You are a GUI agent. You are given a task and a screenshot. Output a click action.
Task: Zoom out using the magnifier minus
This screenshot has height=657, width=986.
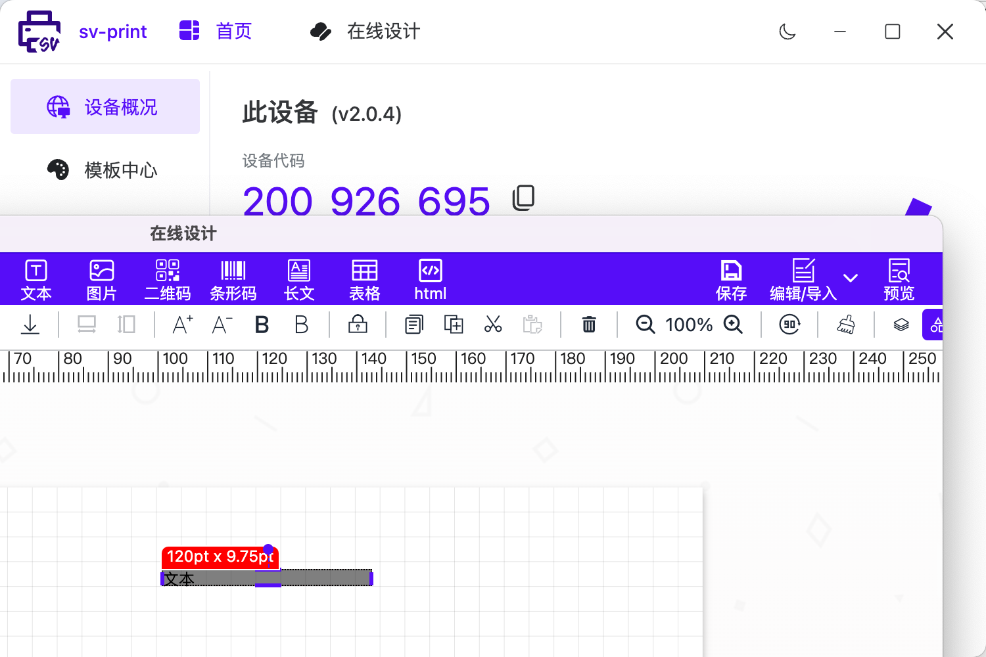click(x=646, y=325)
